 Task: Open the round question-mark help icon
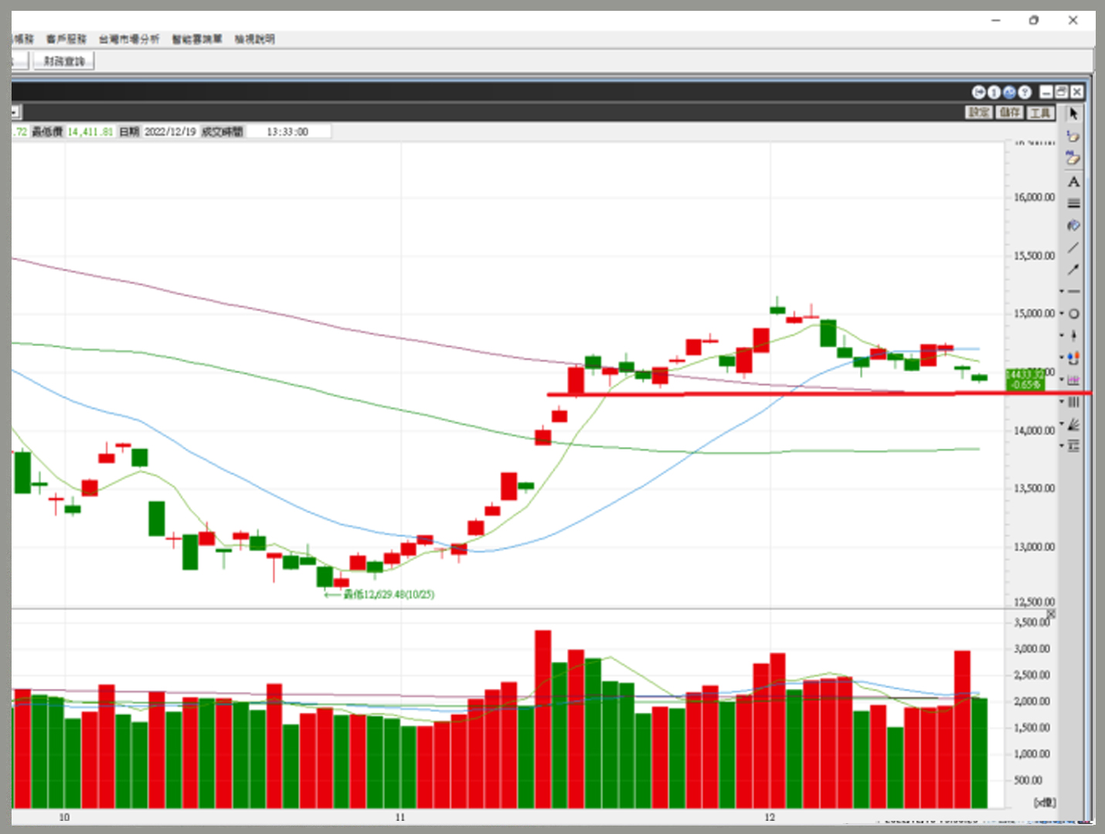point(1025,93)
